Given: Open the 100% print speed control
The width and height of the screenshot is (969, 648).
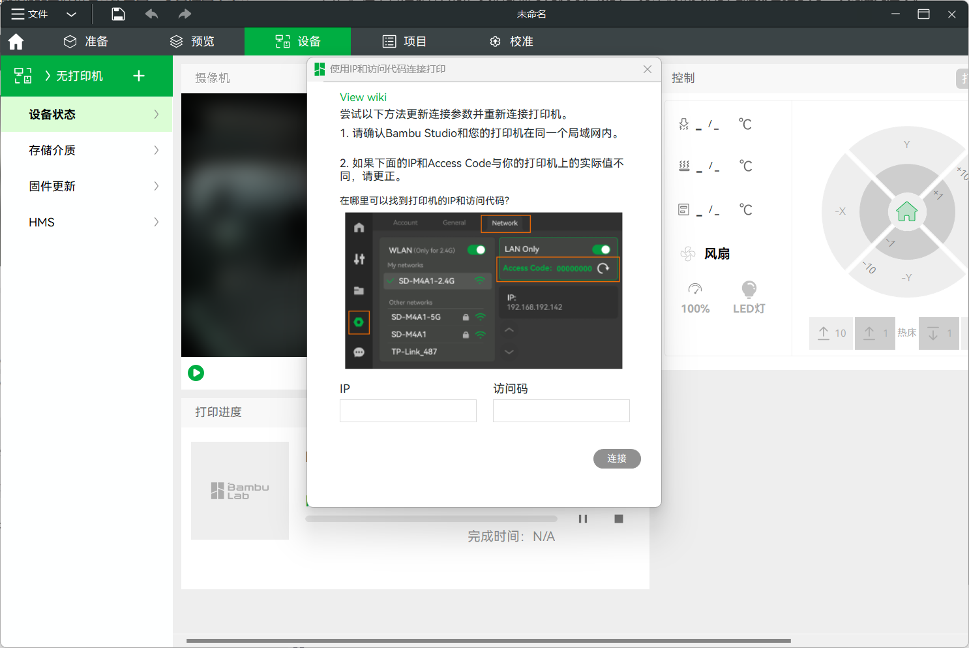Looking at the screenshot, I should coord(695,298).
